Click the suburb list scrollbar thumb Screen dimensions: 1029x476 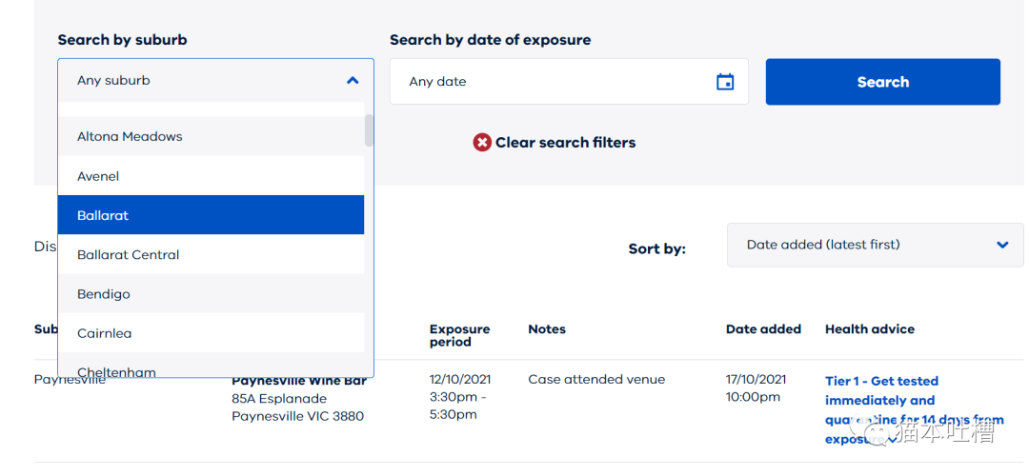click(x=369, y=129)
